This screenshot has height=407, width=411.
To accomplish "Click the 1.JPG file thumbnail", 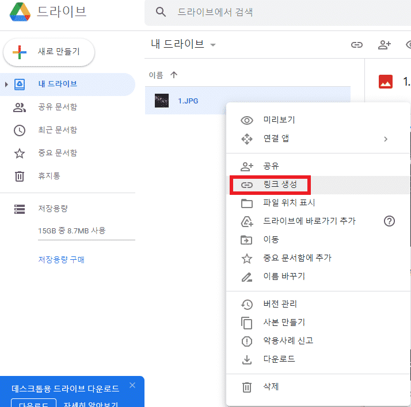I will coord(162,101).
